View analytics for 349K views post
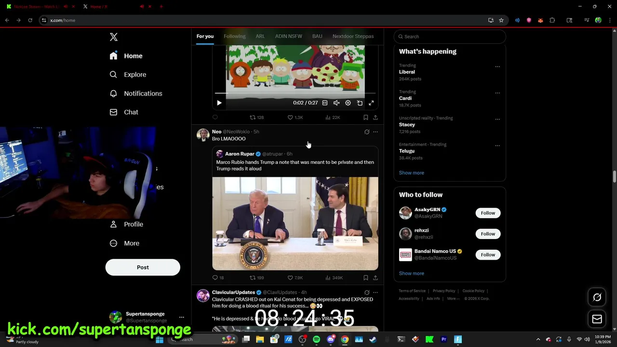This screenshot has height=347, width=617. [334, 278]
